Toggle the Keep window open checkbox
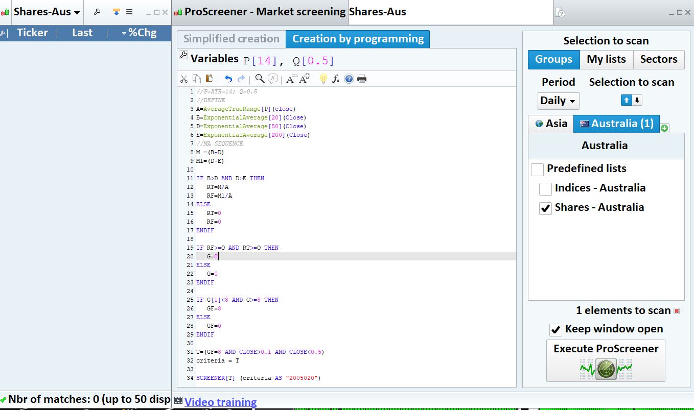694x410 pixels. point(556,330)
